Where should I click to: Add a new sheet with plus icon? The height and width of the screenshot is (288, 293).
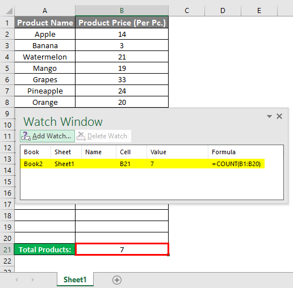117,280
